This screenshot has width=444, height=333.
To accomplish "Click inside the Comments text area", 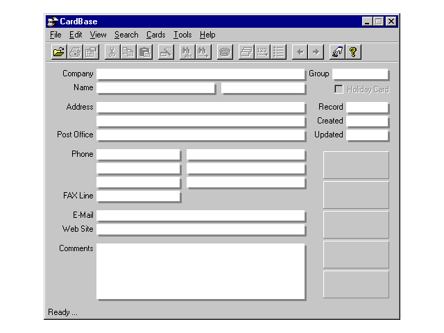I will 200,271.
